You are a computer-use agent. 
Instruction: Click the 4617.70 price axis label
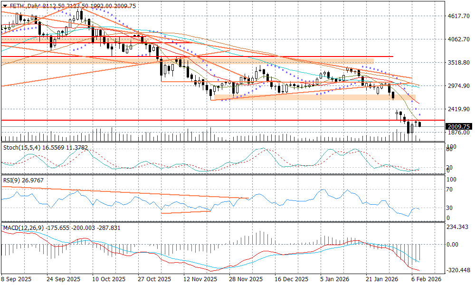click(458, 16)
